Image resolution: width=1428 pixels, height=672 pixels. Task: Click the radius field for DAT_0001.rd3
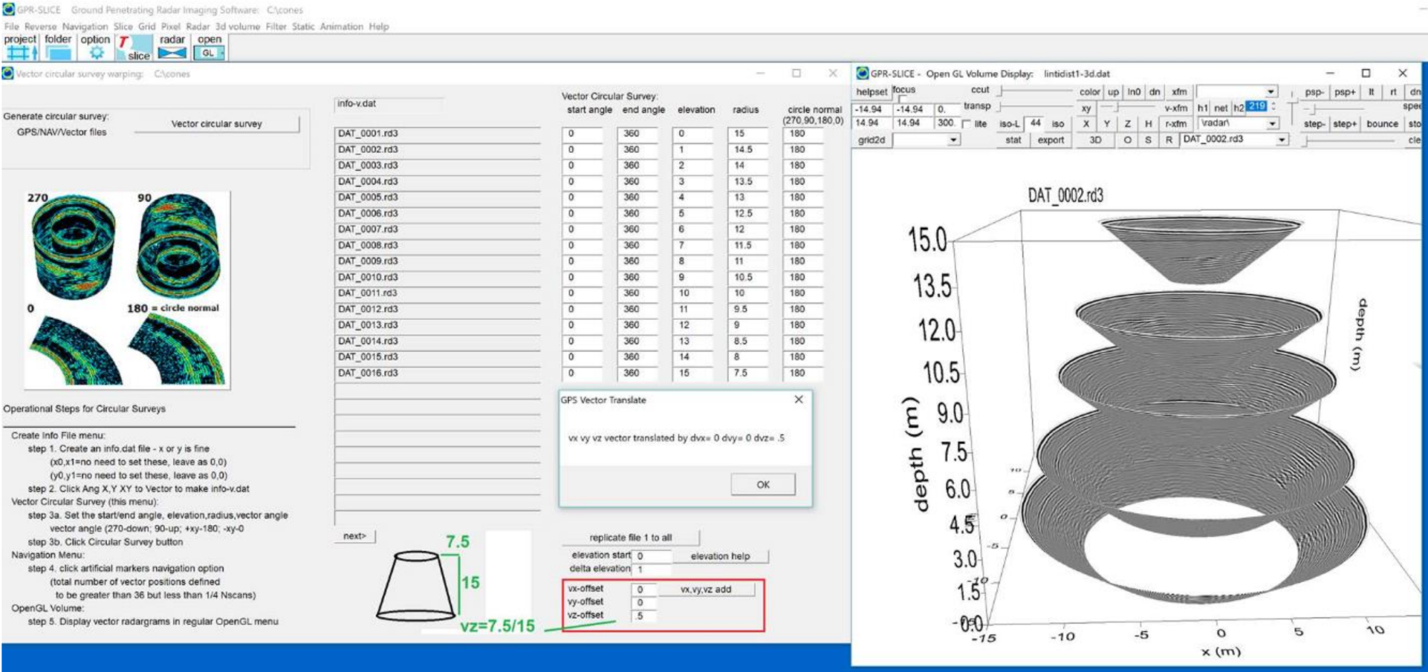click(748, 134)
